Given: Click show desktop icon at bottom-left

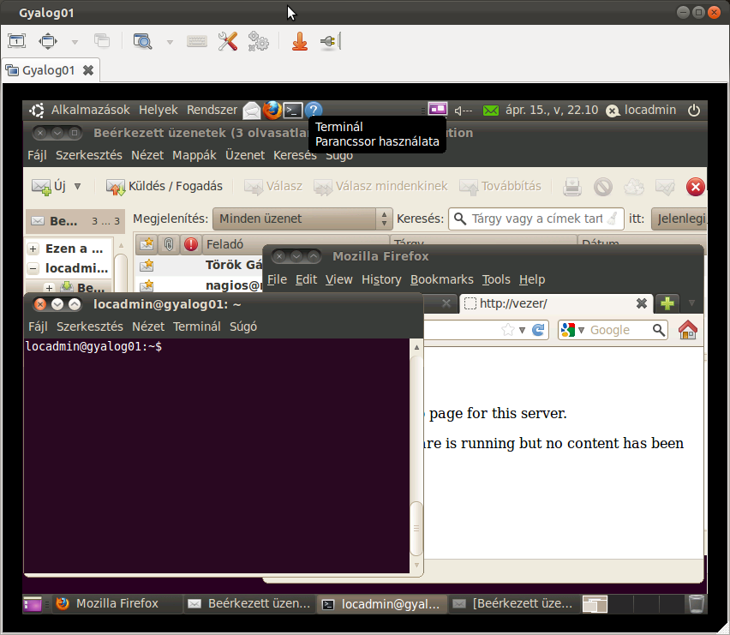Looking at the screenshot, I should (33, 604).
